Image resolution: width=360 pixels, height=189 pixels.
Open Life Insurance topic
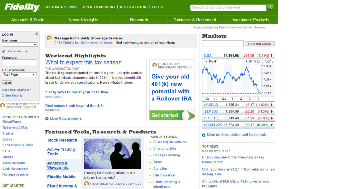point(164,175)
